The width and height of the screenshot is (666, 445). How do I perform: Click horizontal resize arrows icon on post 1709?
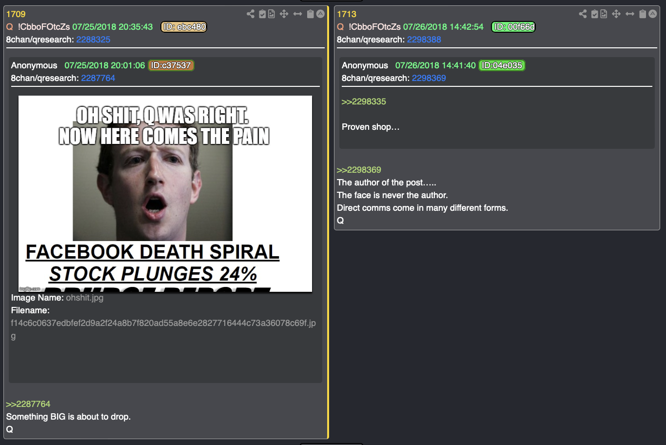(x=297, y=14)
